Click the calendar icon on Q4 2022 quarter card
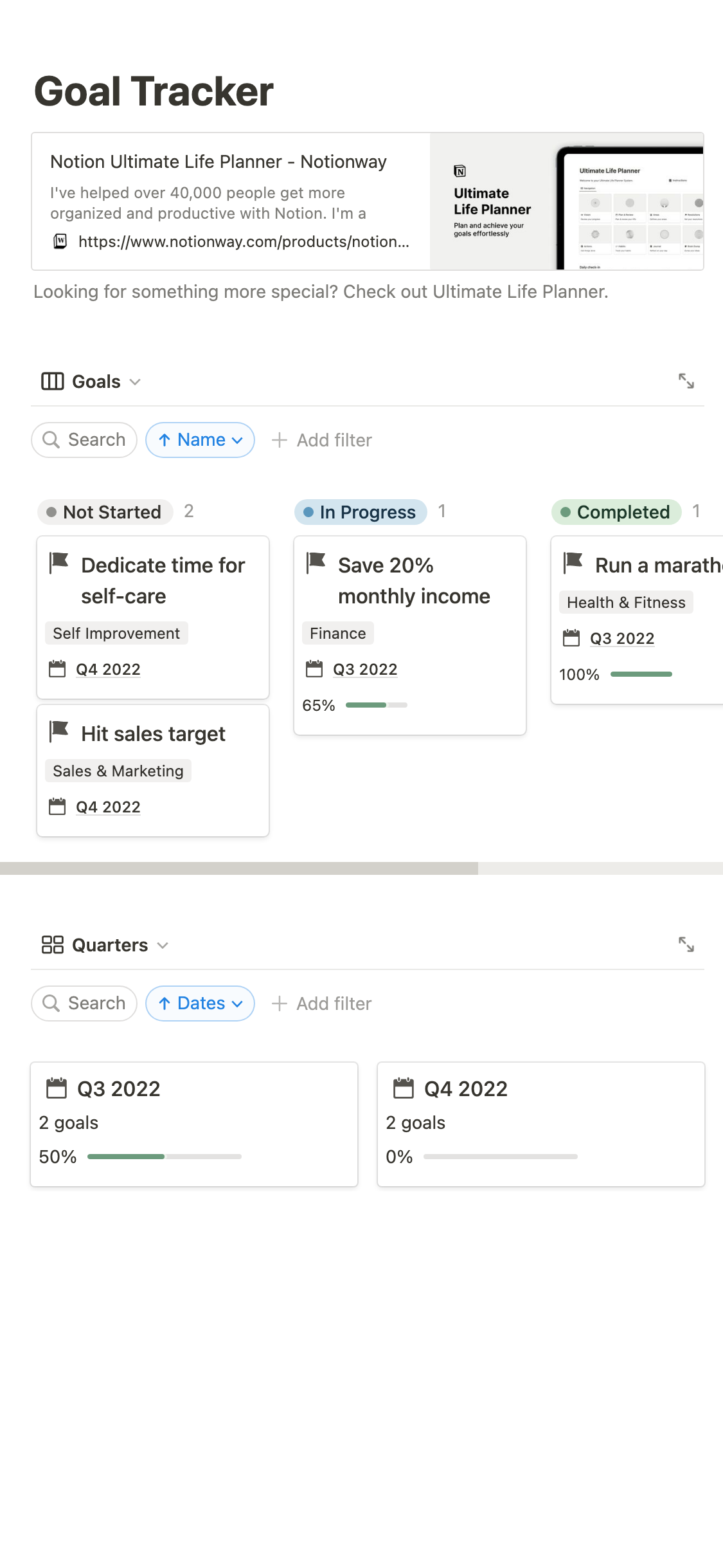Viewport: 723px width, 1567px height. coord(404,1088)
